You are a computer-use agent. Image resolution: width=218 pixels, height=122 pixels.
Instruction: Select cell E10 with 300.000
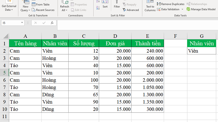tap(148, 109)
